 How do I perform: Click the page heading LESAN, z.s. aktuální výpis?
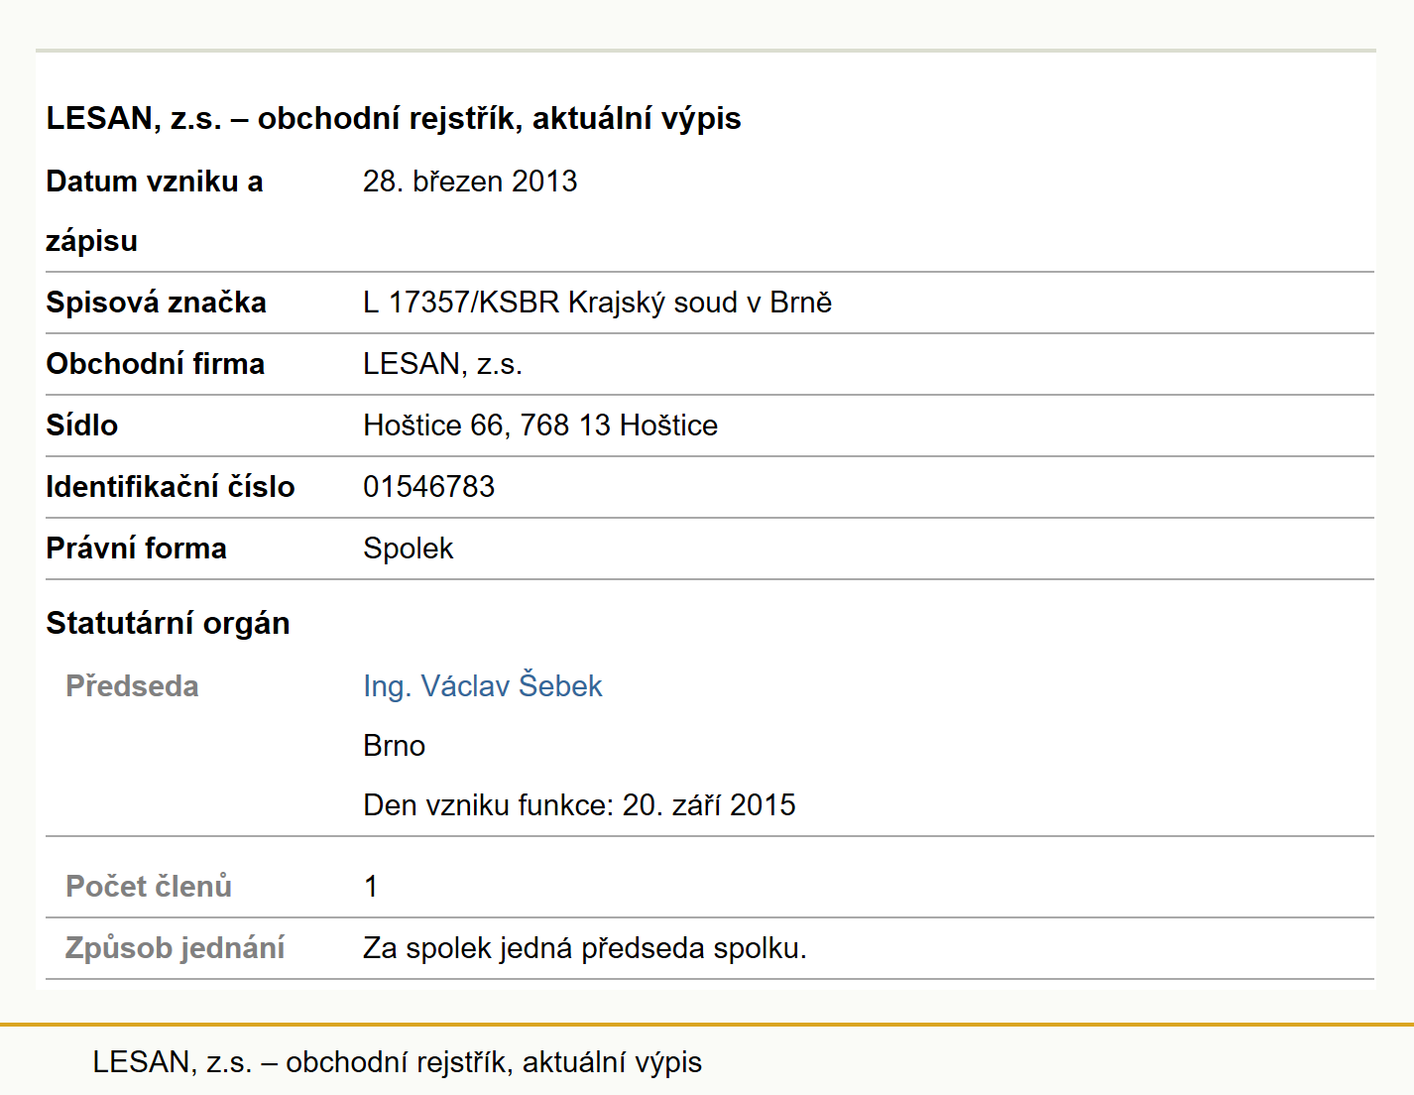[393, 118]
